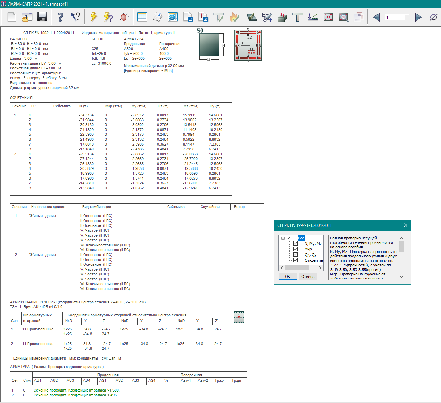Viewport: 441px width, 403px height.
Task: Toggle the 'Мкр' torsion check checkbox
Action: (x=295, y=249)
